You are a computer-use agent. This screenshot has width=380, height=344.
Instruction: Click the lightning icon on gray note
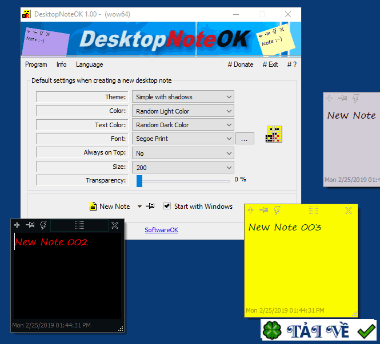click(x=356, y=99)
